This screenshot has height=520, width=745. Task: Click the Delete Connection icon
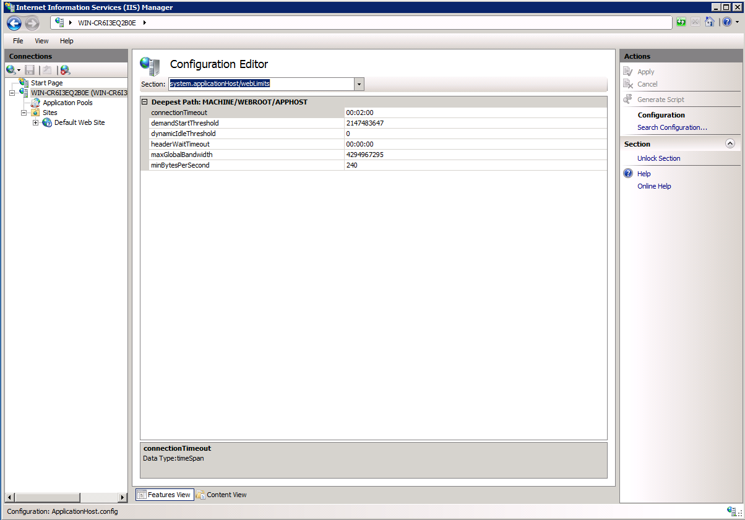point(65,70)
